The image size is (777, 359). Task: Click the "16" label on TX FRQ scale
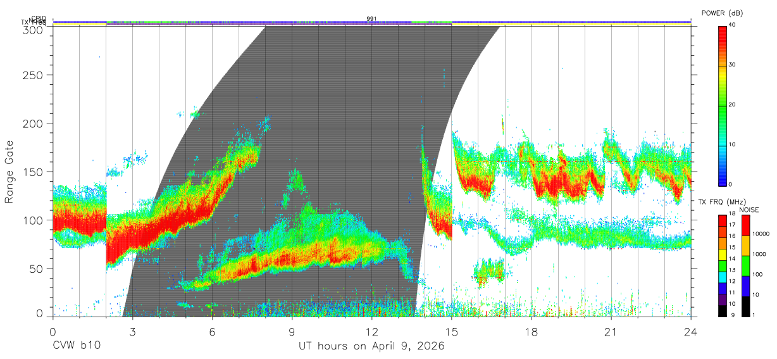[733, 235]
